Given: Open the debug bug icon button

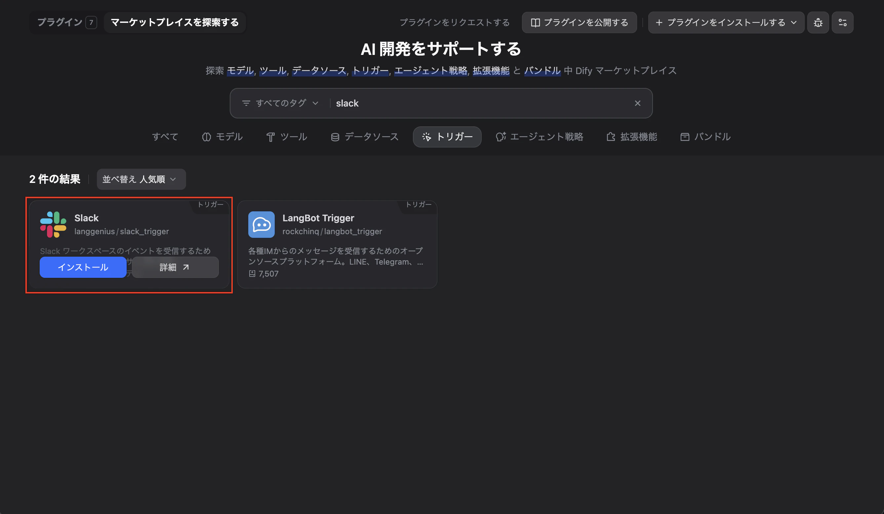Looking at the screenshot, I should point(818,22).
